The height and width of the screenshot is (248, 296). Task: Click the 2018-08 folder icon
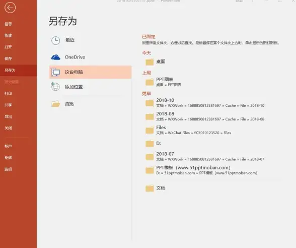150,117
